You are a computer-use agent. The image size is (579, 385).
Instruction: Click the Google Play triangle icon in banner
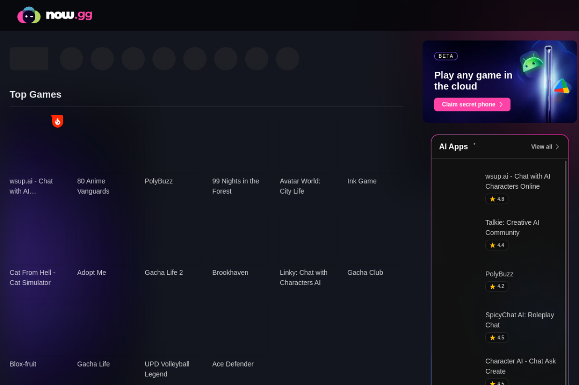[561, 86]
